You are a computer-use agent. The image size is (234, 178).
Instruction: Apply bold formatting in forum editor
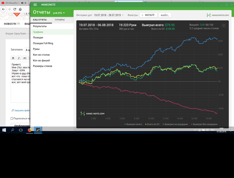tap(13, 58)
